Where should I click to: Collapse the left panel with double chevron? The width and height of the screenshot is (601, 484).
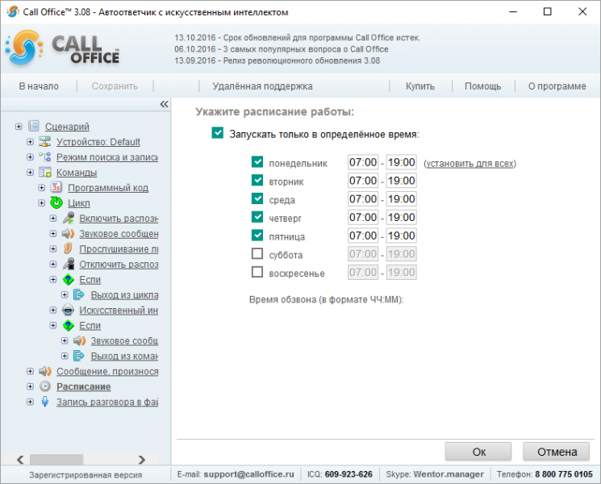pos(164,104)
